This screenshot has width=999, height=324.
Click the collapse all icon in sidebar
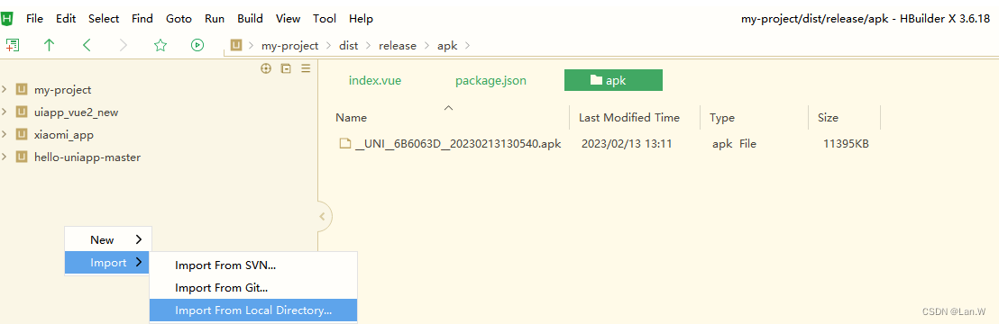pyautogui.click(x=286, y=68)
